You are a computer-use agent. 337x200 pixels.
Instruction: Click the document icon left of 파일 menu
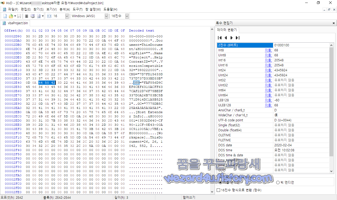coord(4,9)
